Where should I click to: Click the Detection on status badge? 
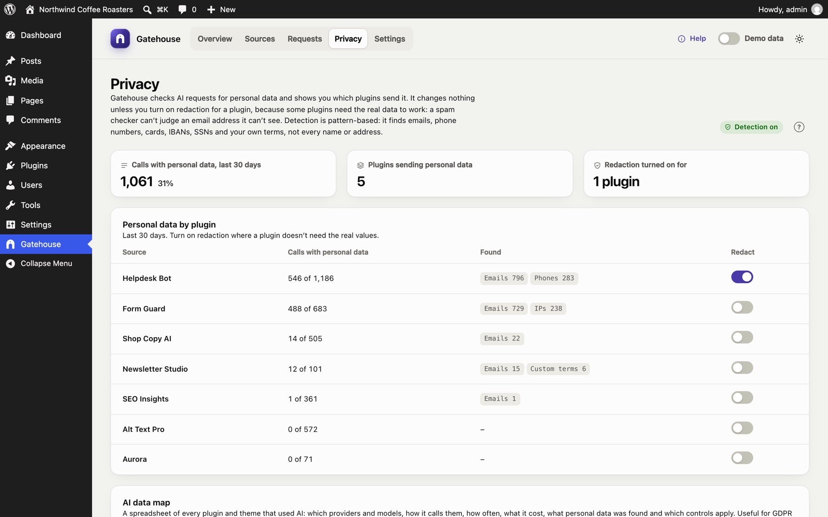(x=751, y=127)
